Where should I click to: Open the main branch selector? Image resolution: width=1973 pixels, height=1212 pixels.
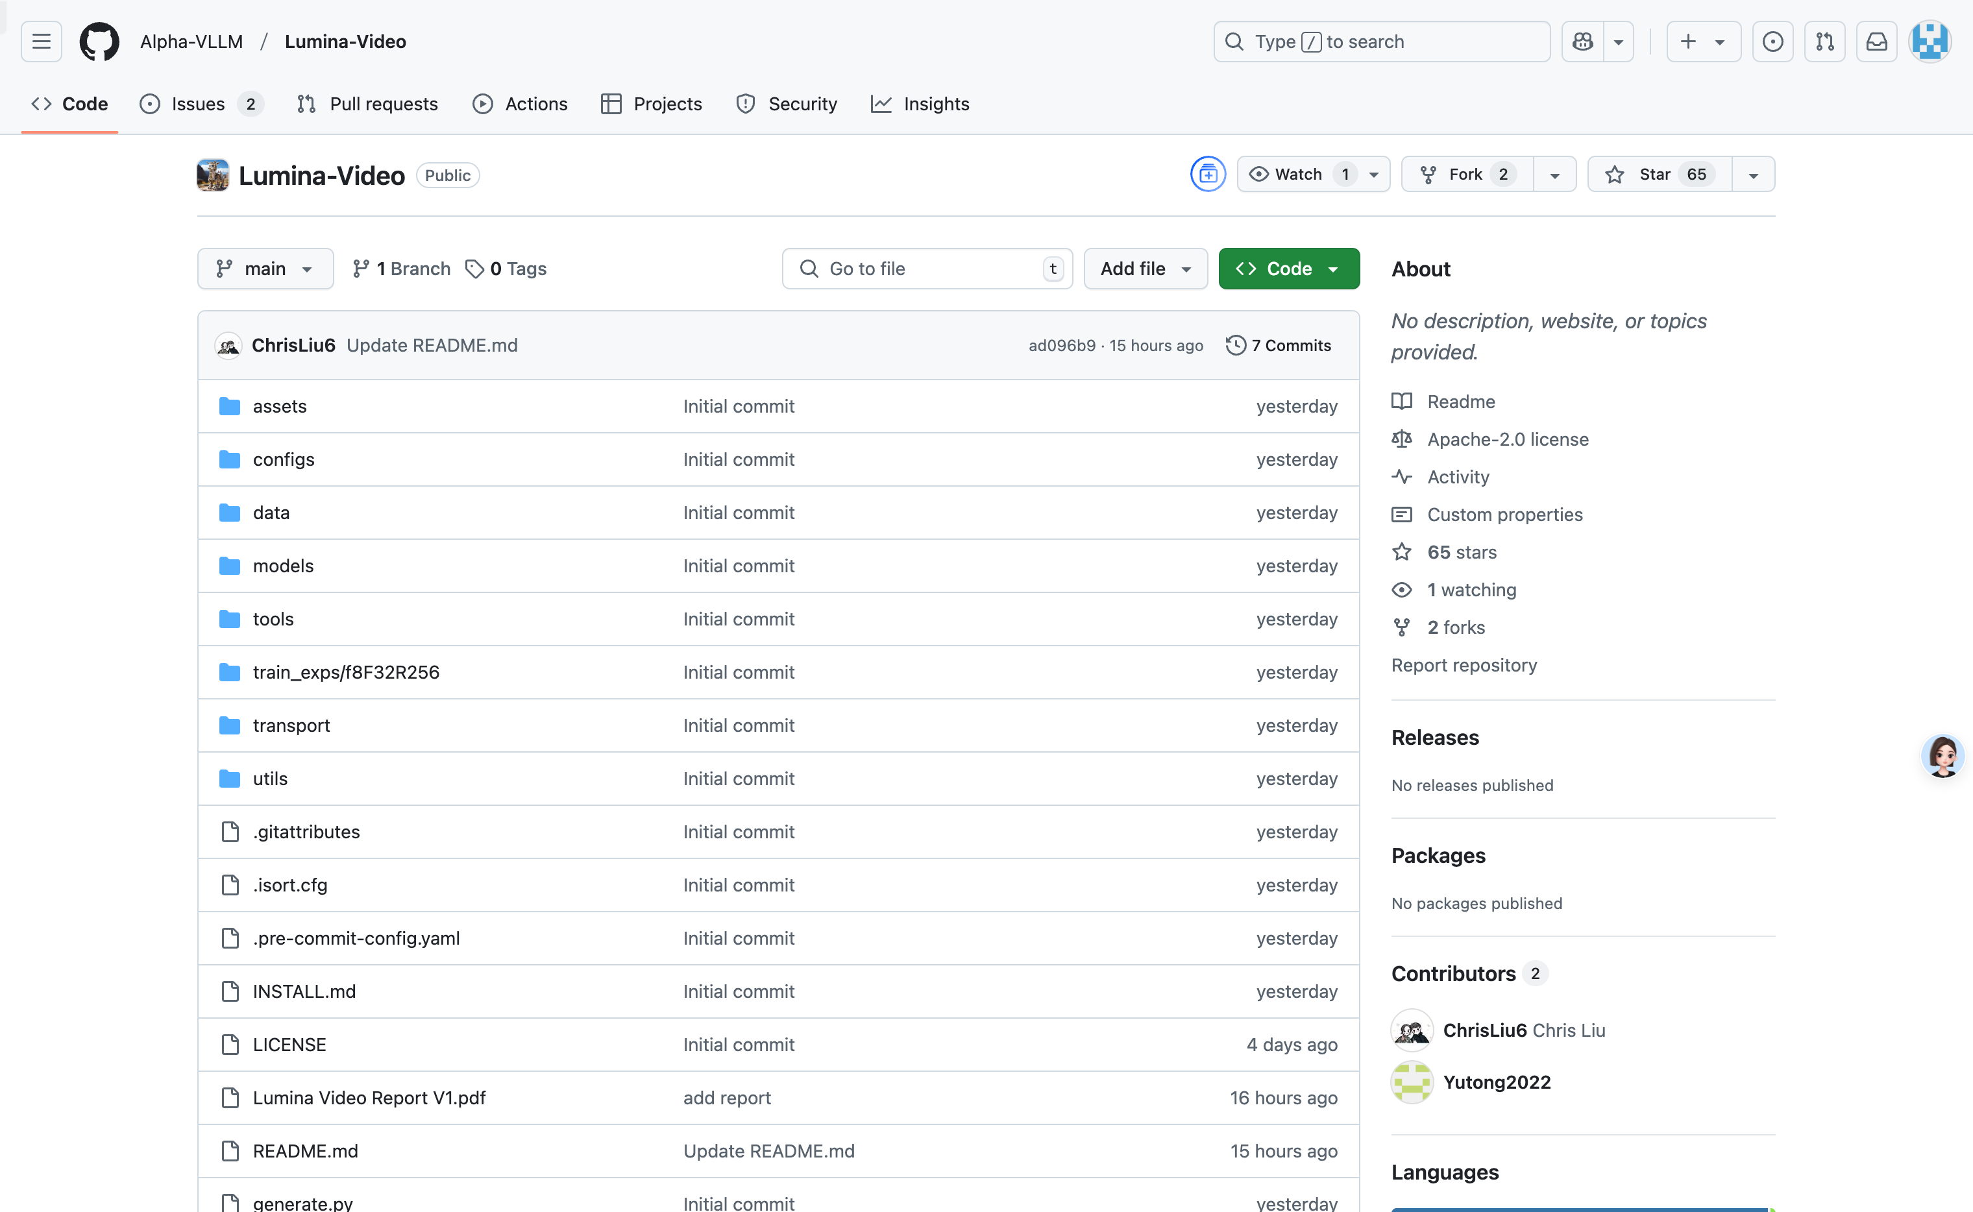[265, 269]
